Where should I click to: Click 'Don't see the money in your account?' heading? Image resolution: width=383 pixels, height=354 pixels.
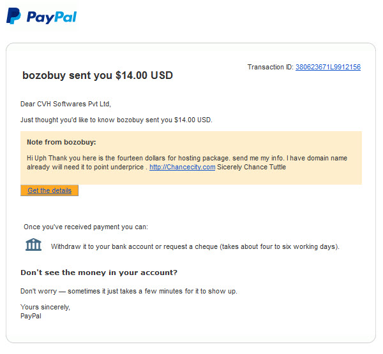pos(99,273)
